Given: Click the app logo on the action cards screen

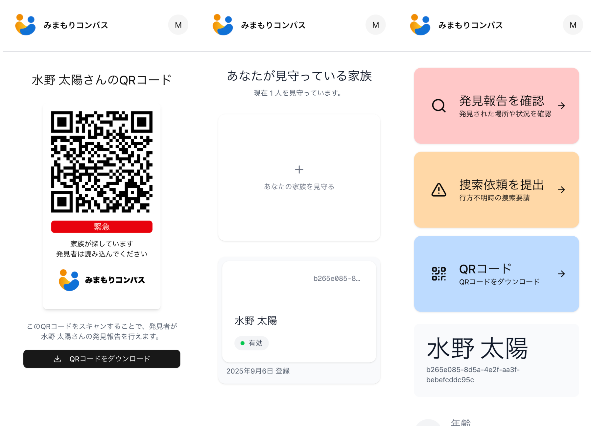Looking at the screenshot, I should (x=420, y=25).
